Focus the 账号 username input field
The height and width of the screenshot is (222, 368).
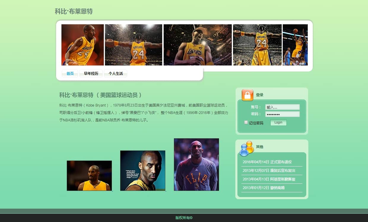(x=282, y=107)
